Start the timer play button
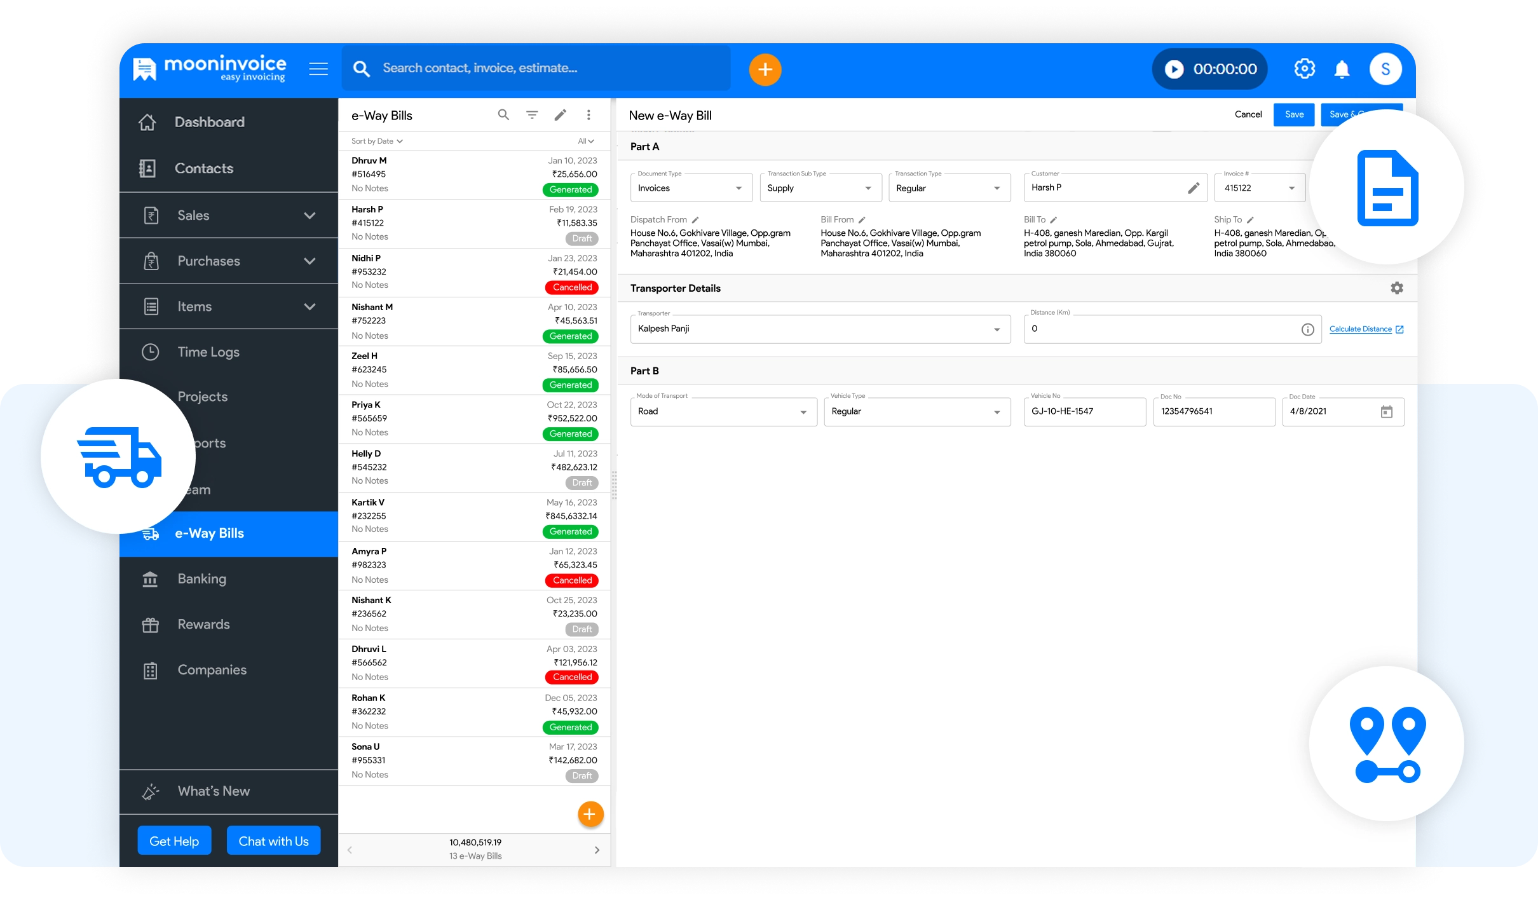This screenshot has width=1538, height=900. coord(1174,69)
